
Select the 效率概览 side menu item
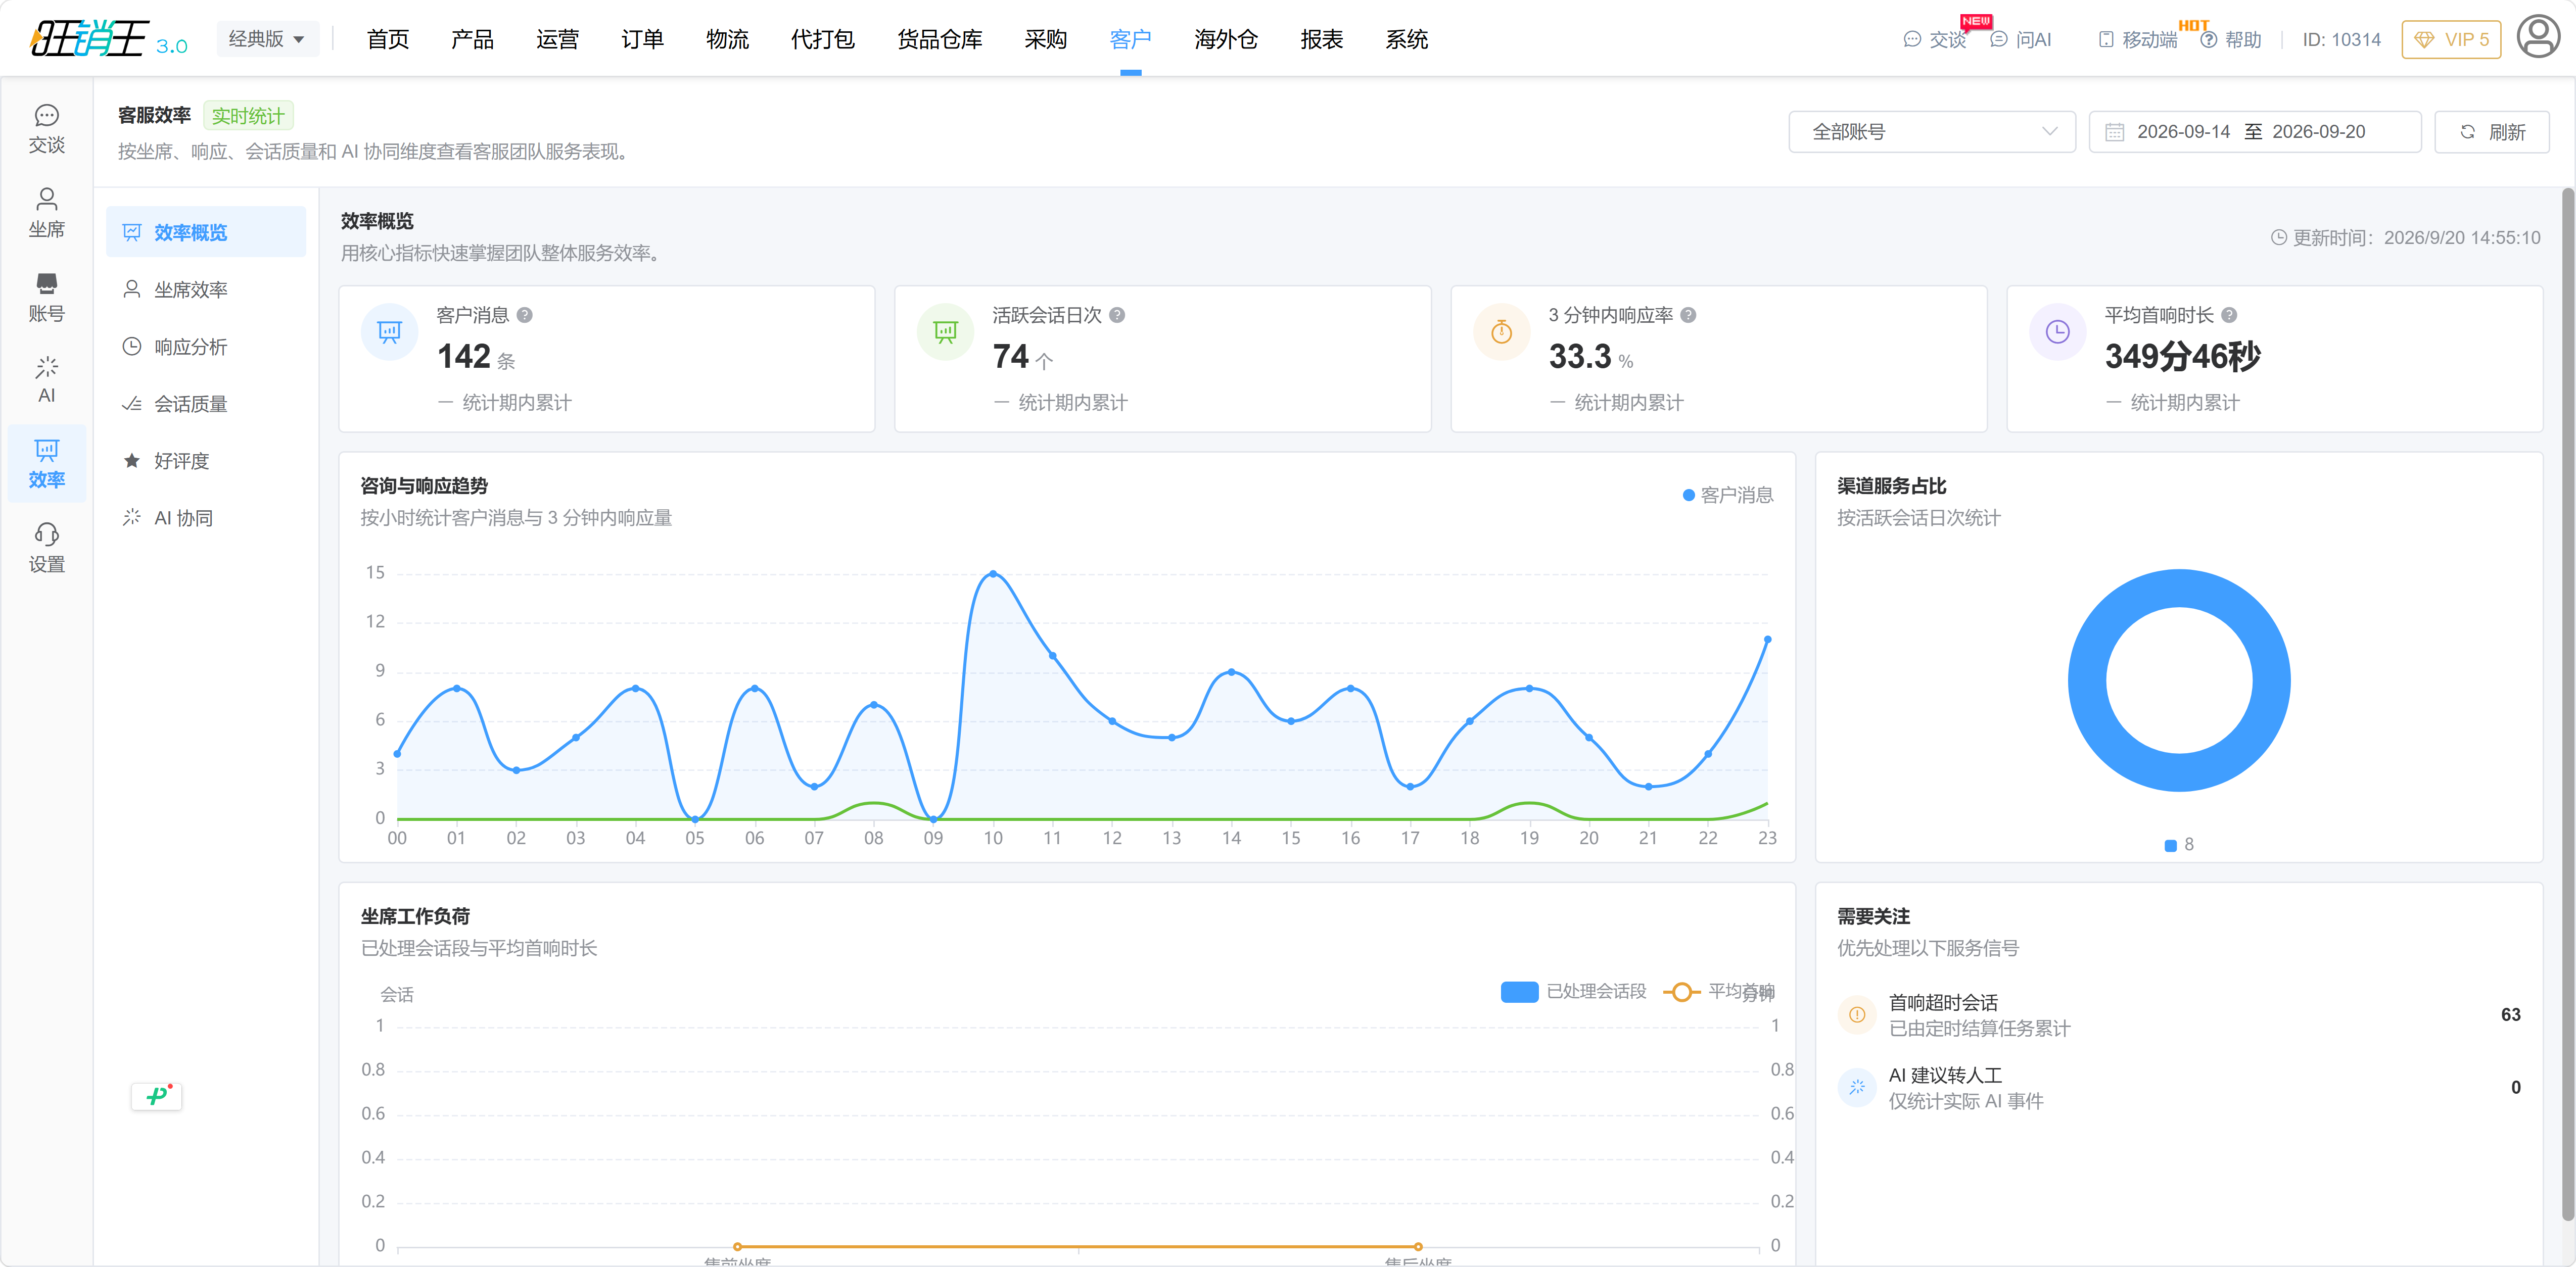point(205,232)
